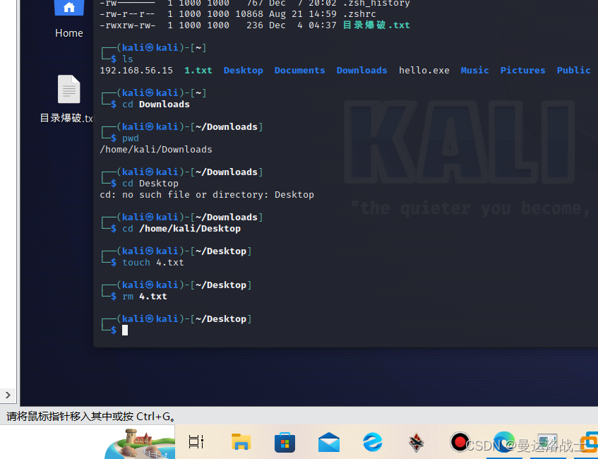Open the landscape search highlight taskbar image
This screenshot has height=459, width=598.
(140, 443)
